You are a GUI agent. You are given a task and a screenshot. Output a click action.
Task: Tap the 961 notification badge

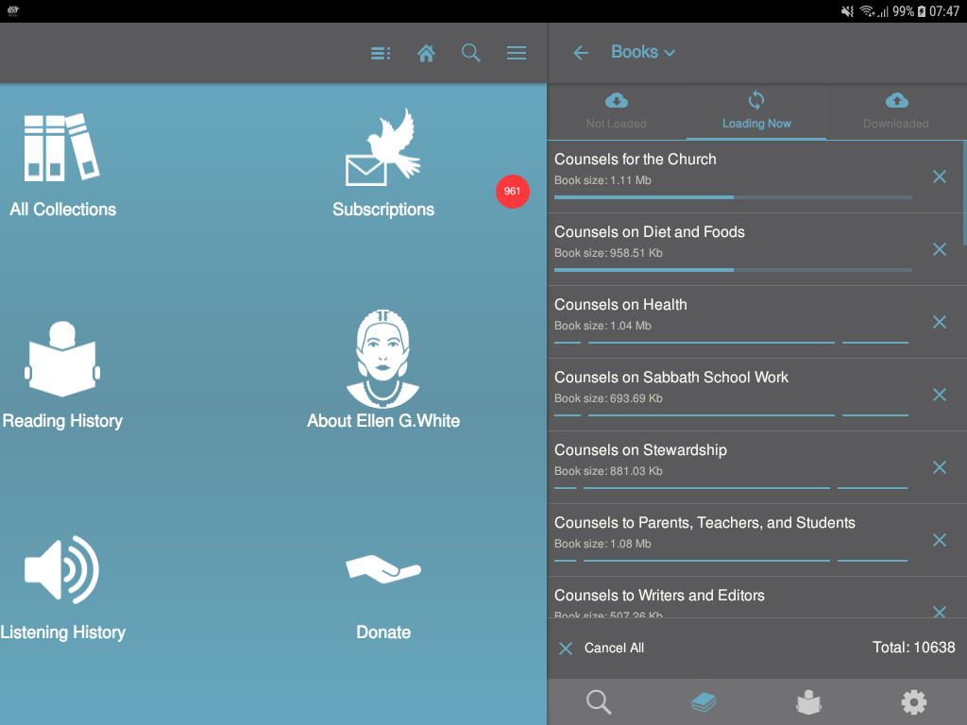(x=512, y=191)
